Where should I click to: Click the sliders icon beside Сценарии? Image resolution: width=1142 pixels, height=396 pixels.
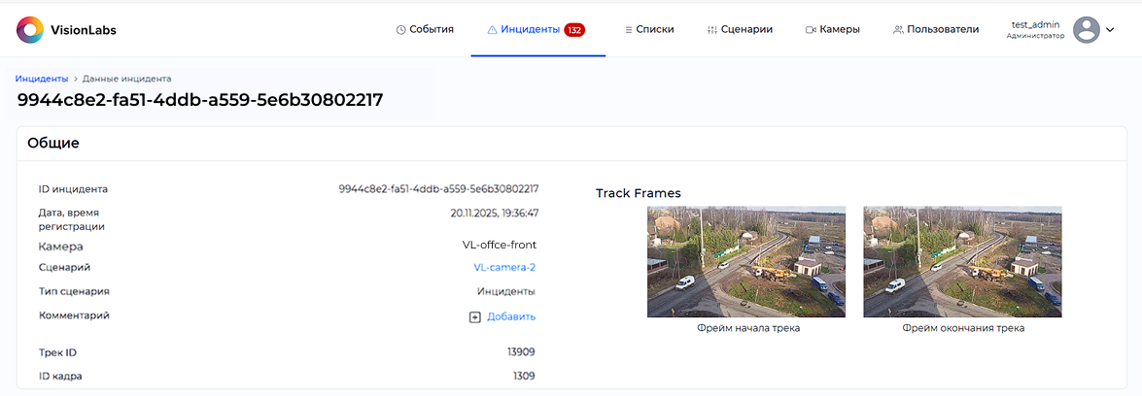tap(712, 30)
